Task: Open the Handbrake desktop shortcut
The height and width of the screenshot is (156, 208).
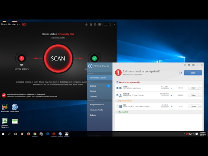Action: 5,108
